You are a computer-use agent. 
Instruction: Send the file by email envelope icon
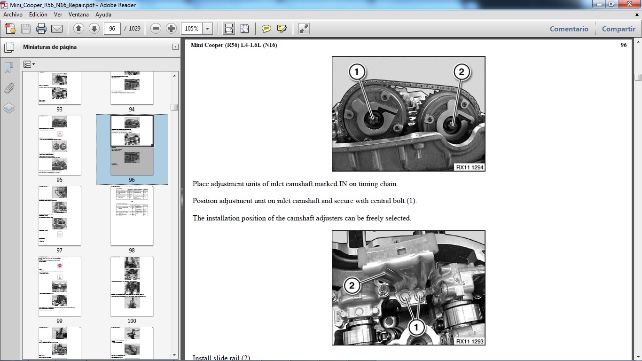pos(57,29)
